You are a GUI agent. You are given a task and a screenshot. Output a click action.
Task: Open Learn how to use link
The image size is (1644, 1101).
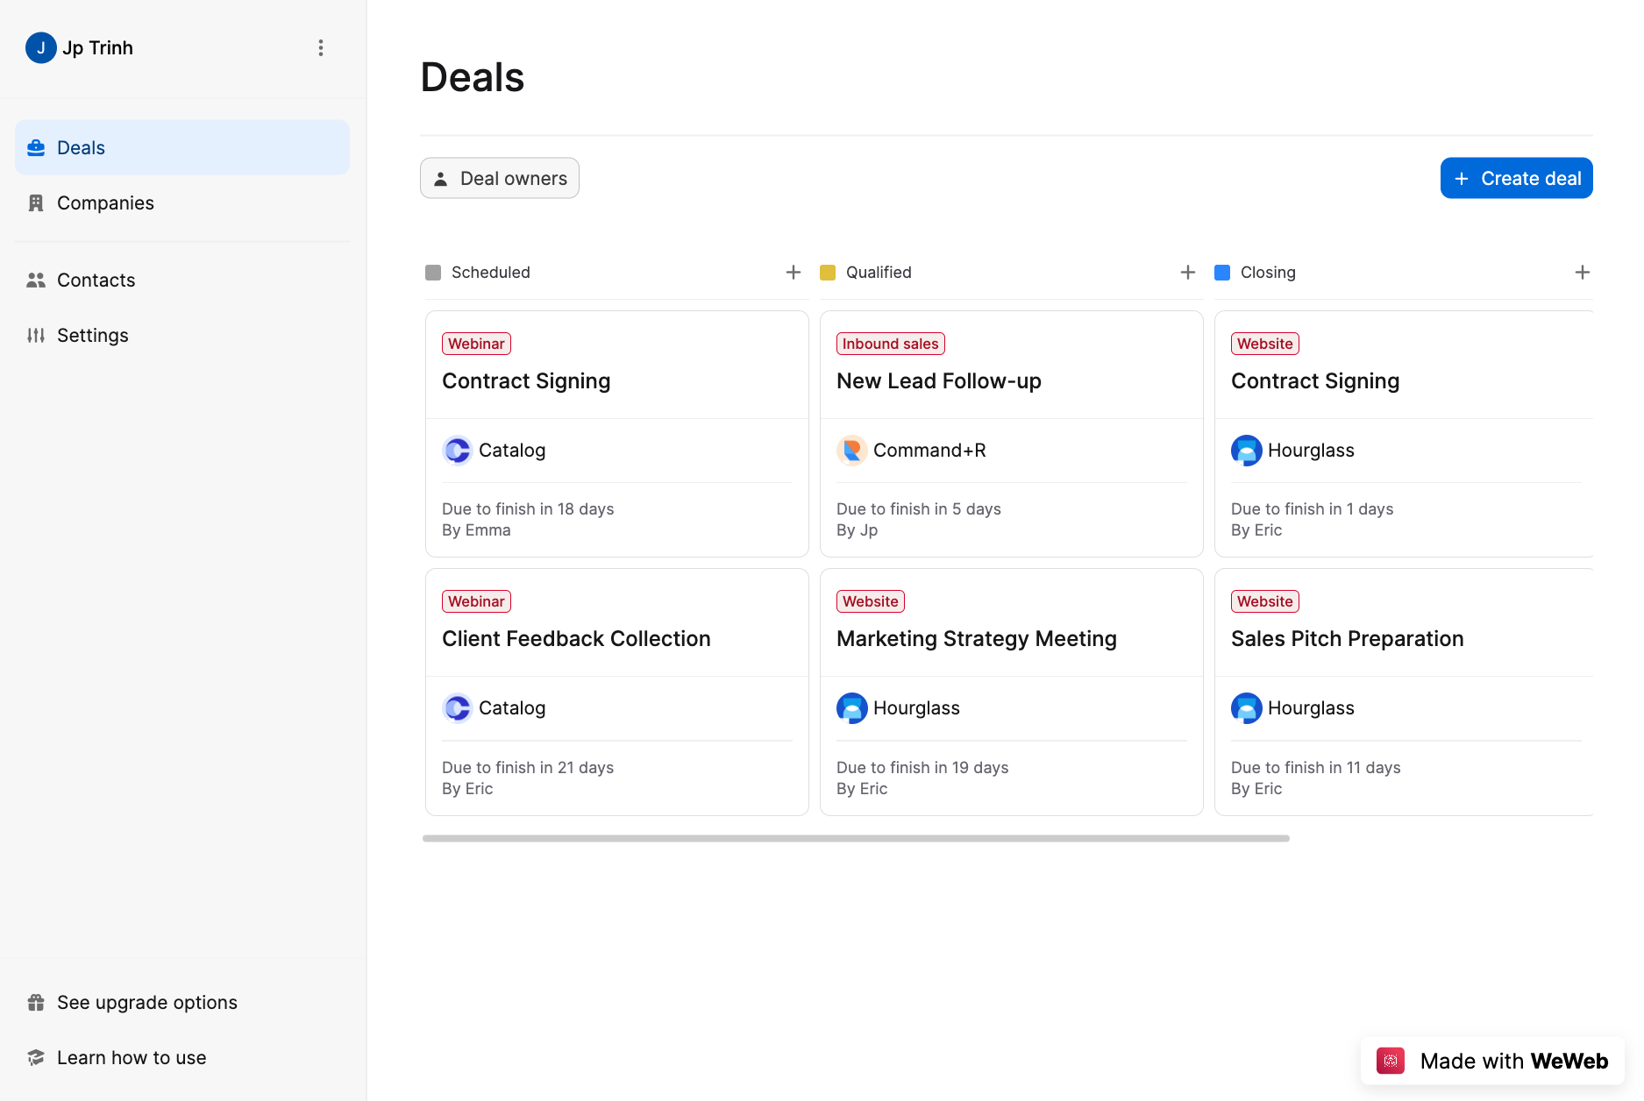point(132,1058)
